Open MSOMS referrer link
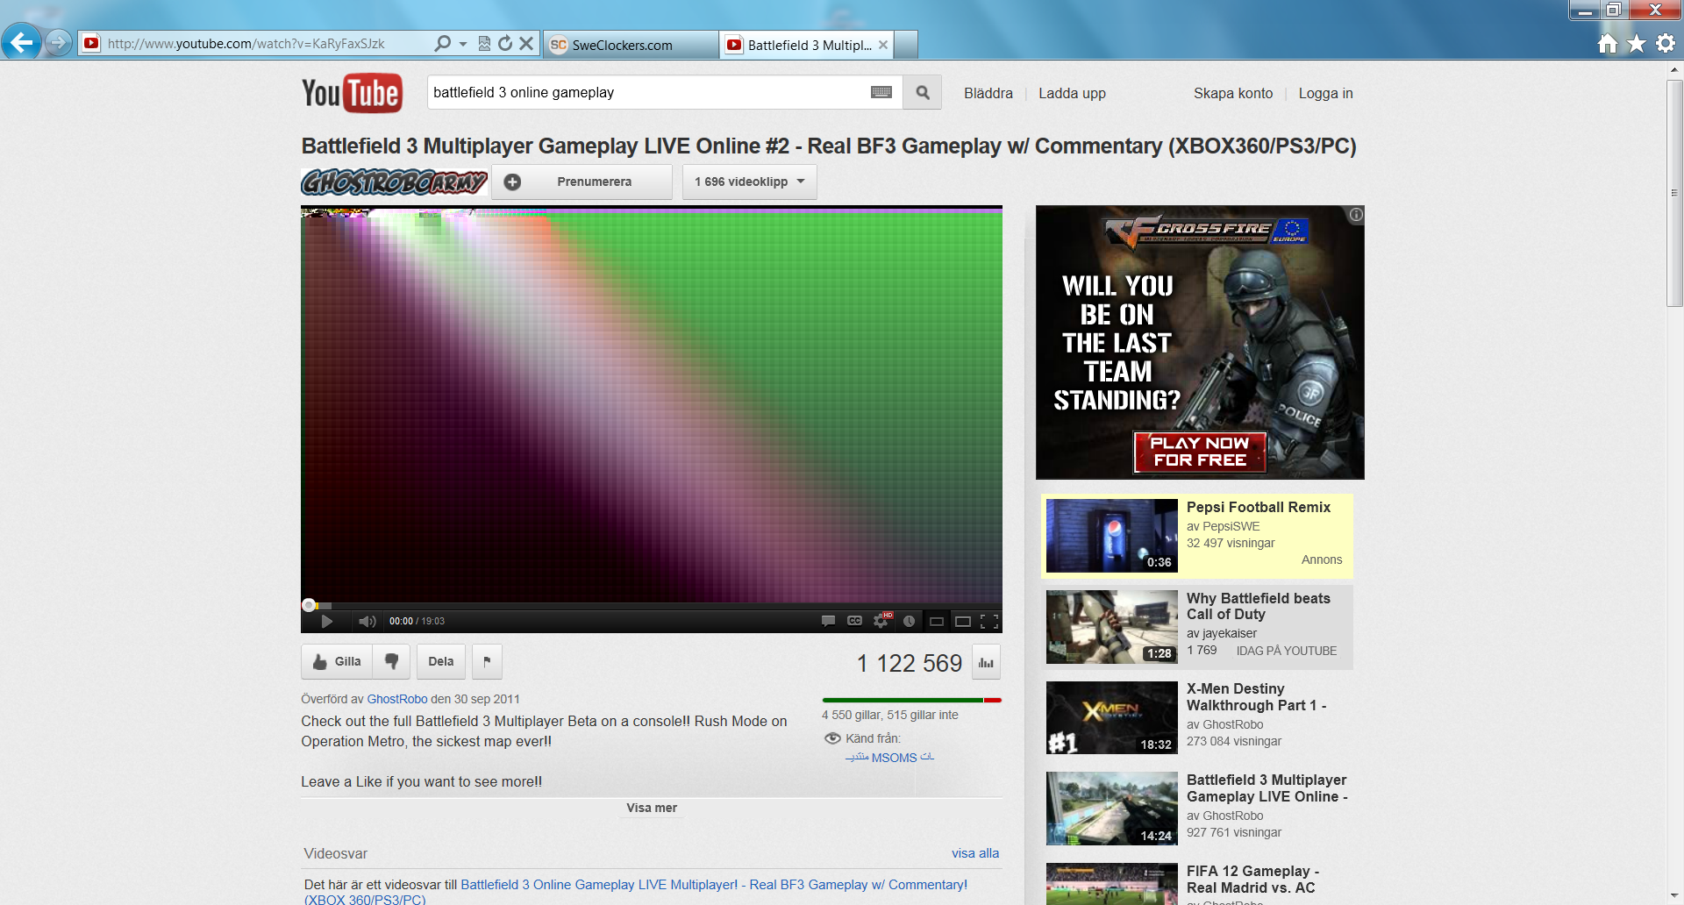 coord(890,758)
